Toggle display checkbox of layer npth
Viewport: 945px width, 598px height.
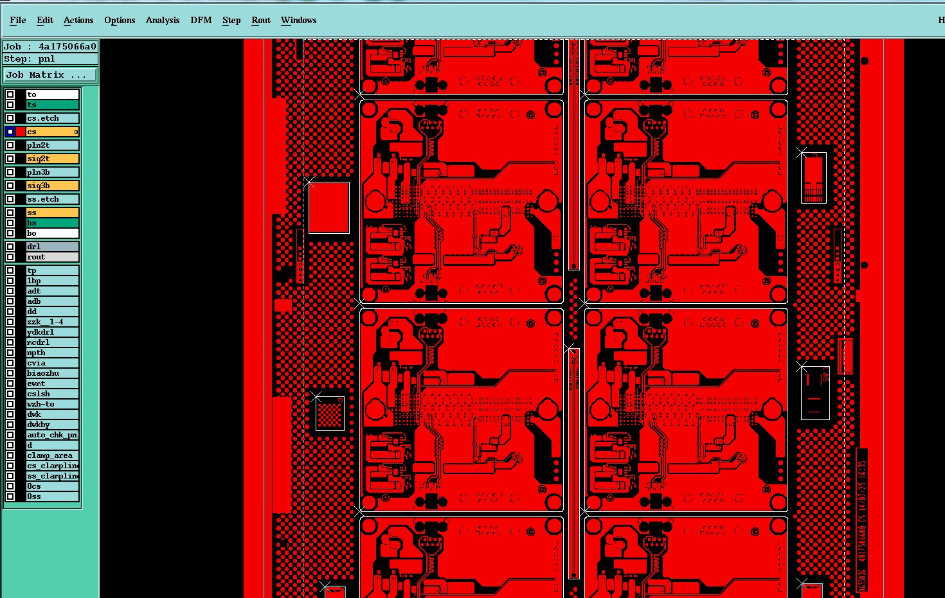click(x=10, y=353)
